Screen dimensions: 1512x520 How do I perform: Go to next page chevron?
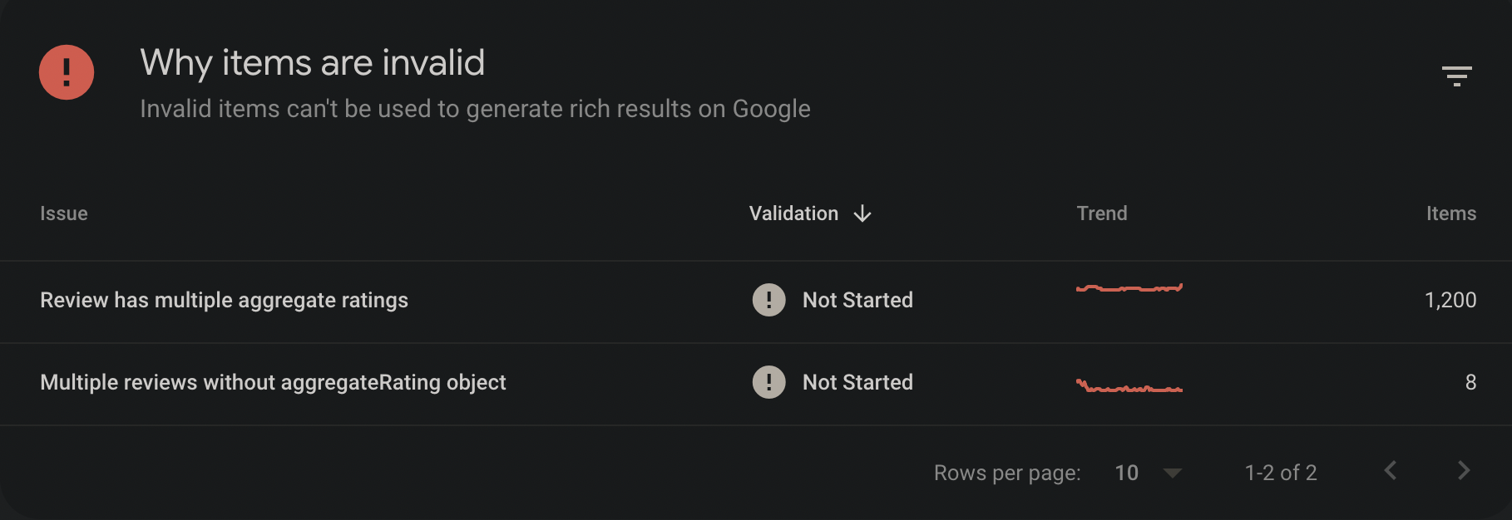point(1464,471)
